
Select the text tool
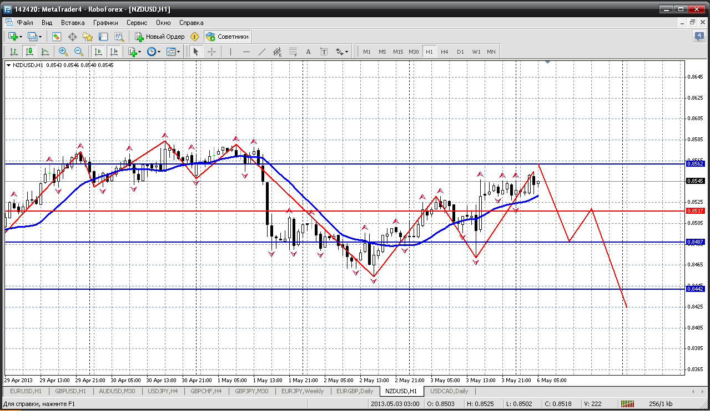click(309, 52)
